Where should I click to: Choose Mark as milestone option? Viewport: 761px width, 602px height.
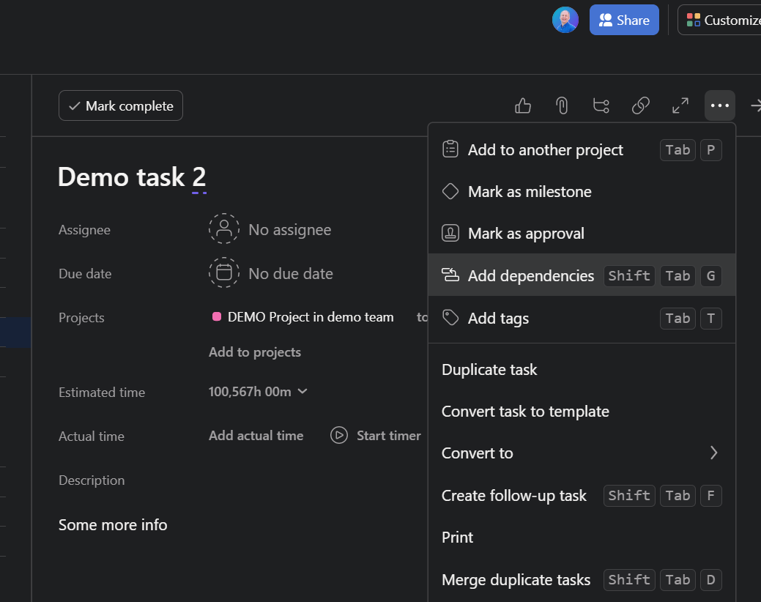[x=529, y=192]
